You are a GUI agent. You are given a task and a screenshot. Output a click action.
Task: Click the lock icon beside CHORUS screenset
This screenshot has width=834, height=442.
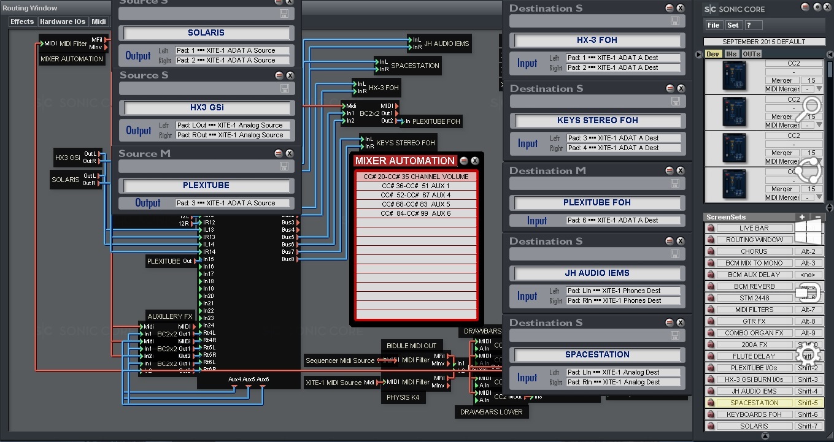(x=711, y=251)
